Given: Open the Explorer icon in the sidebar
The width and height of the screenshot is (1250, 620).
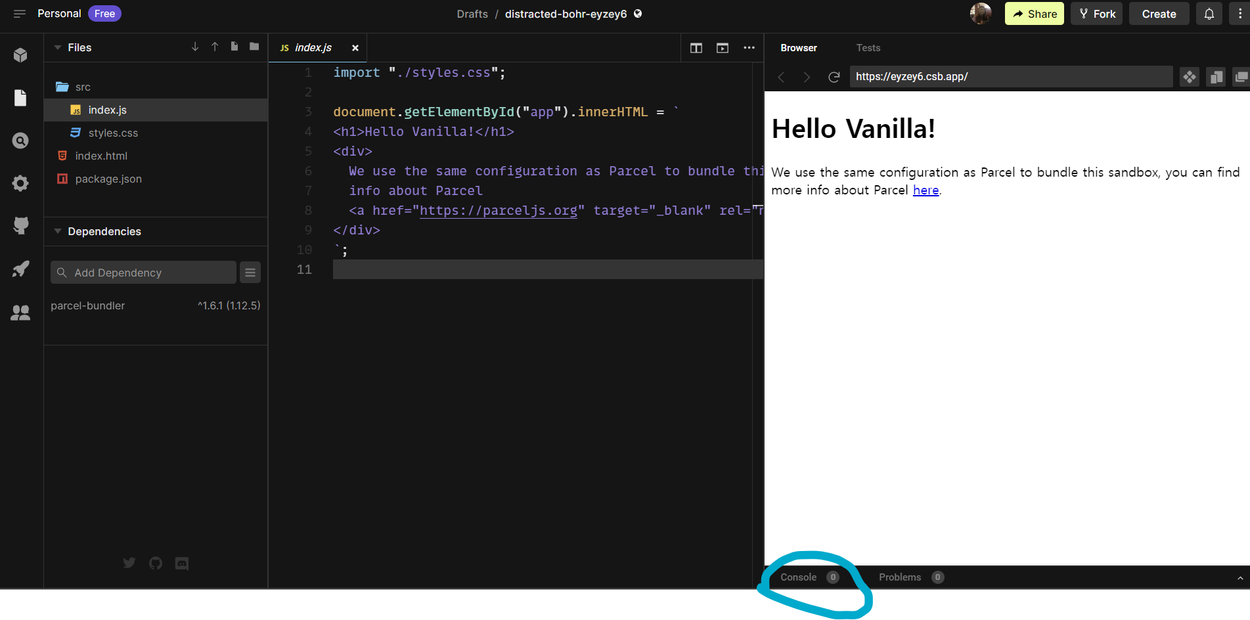Looking at the screenshot, I should pyautogui.click(x=20, y=98).
